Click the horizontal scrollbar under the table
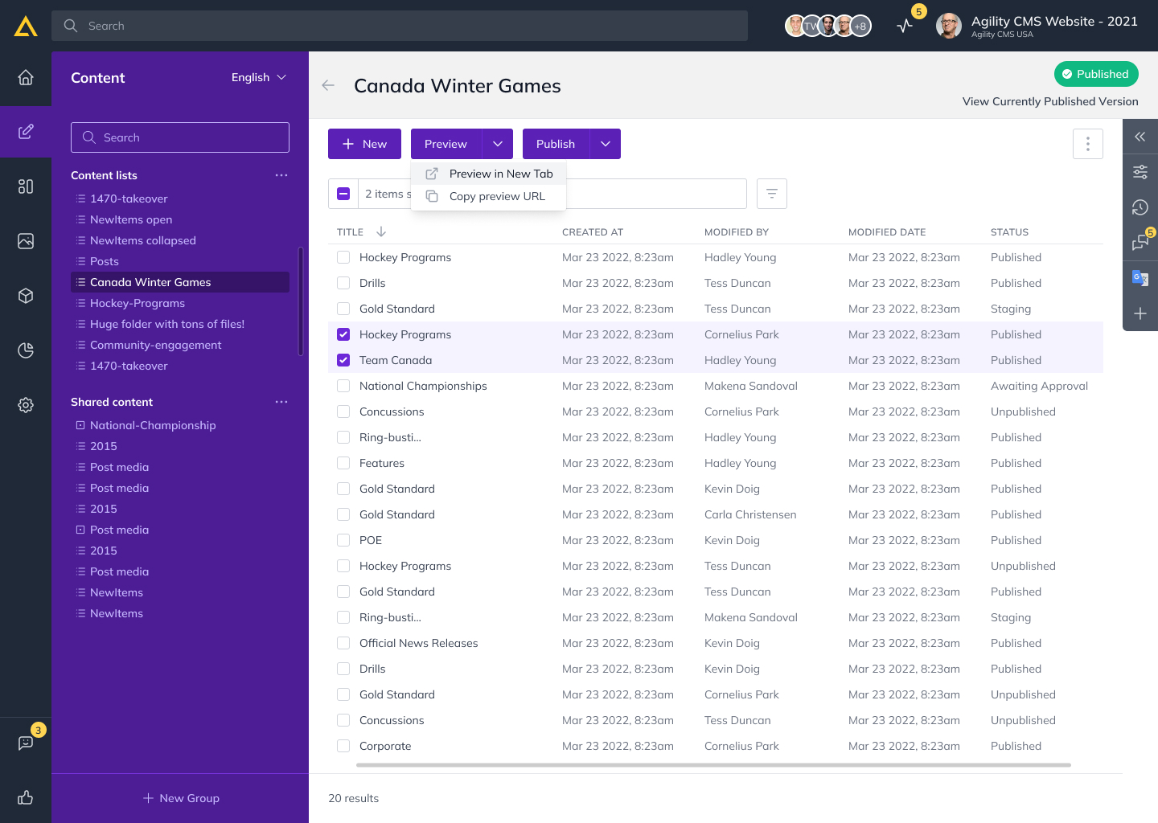Screen dimensions: 1158x823 700,765
